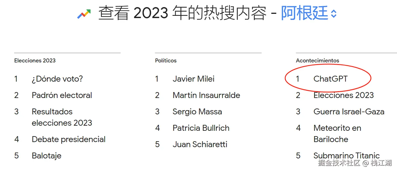Click Sergio Massa entry
The height and width of the screenshot is (172, 397).
(197, 112)
